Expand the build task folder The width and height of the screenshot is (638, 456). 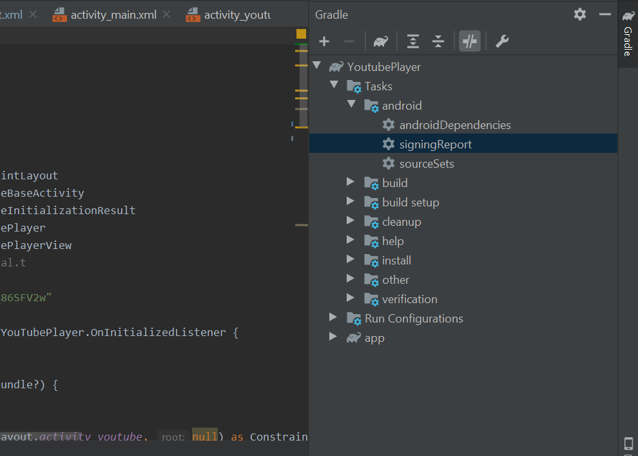tap(351, 183)
